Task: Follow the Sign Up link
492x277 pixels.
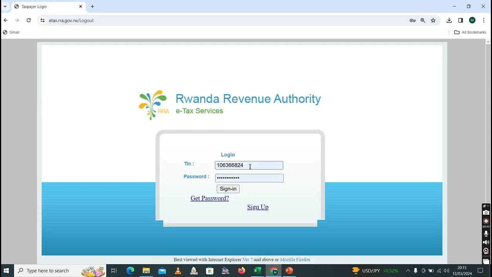Action: (258, 207)
